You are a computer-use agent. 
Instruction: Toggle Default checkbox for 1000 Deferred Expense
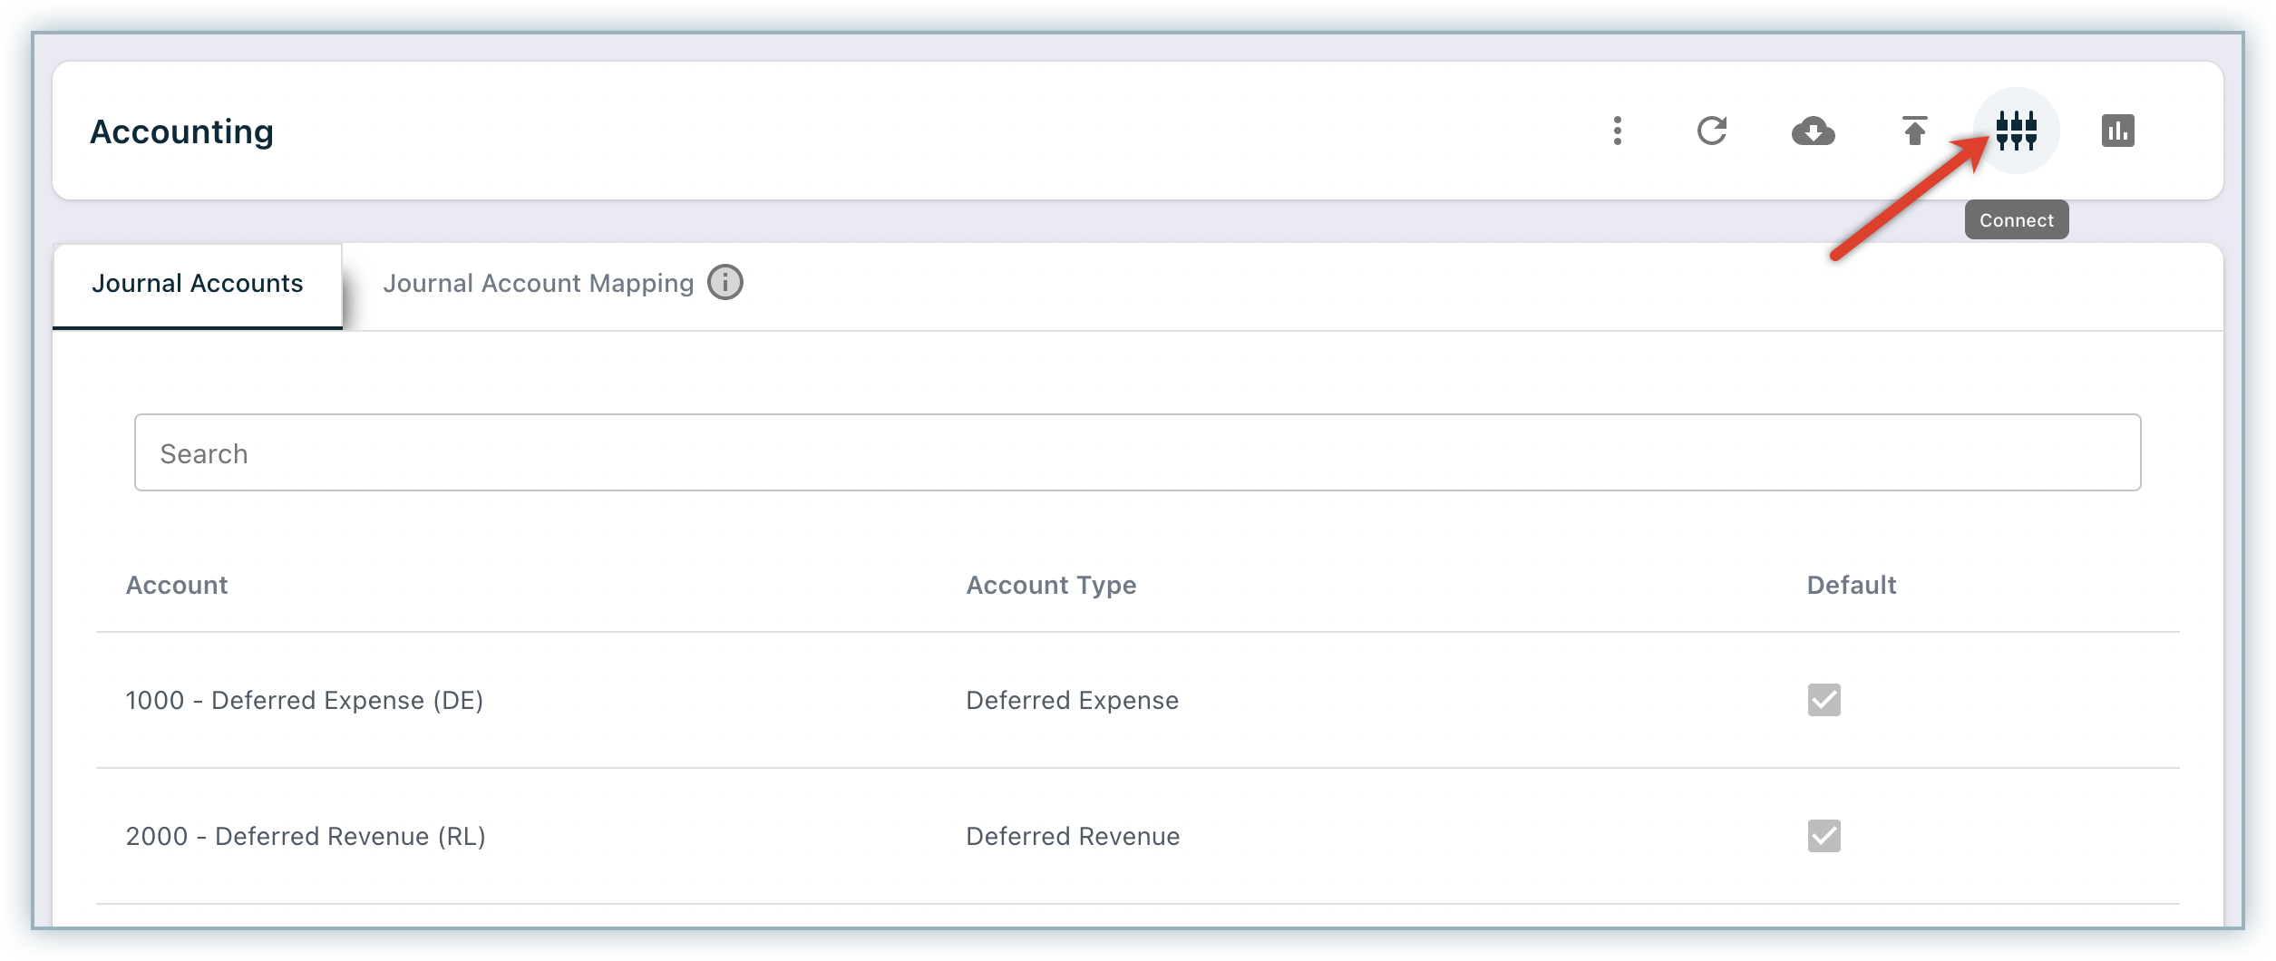click(1824, 700)
